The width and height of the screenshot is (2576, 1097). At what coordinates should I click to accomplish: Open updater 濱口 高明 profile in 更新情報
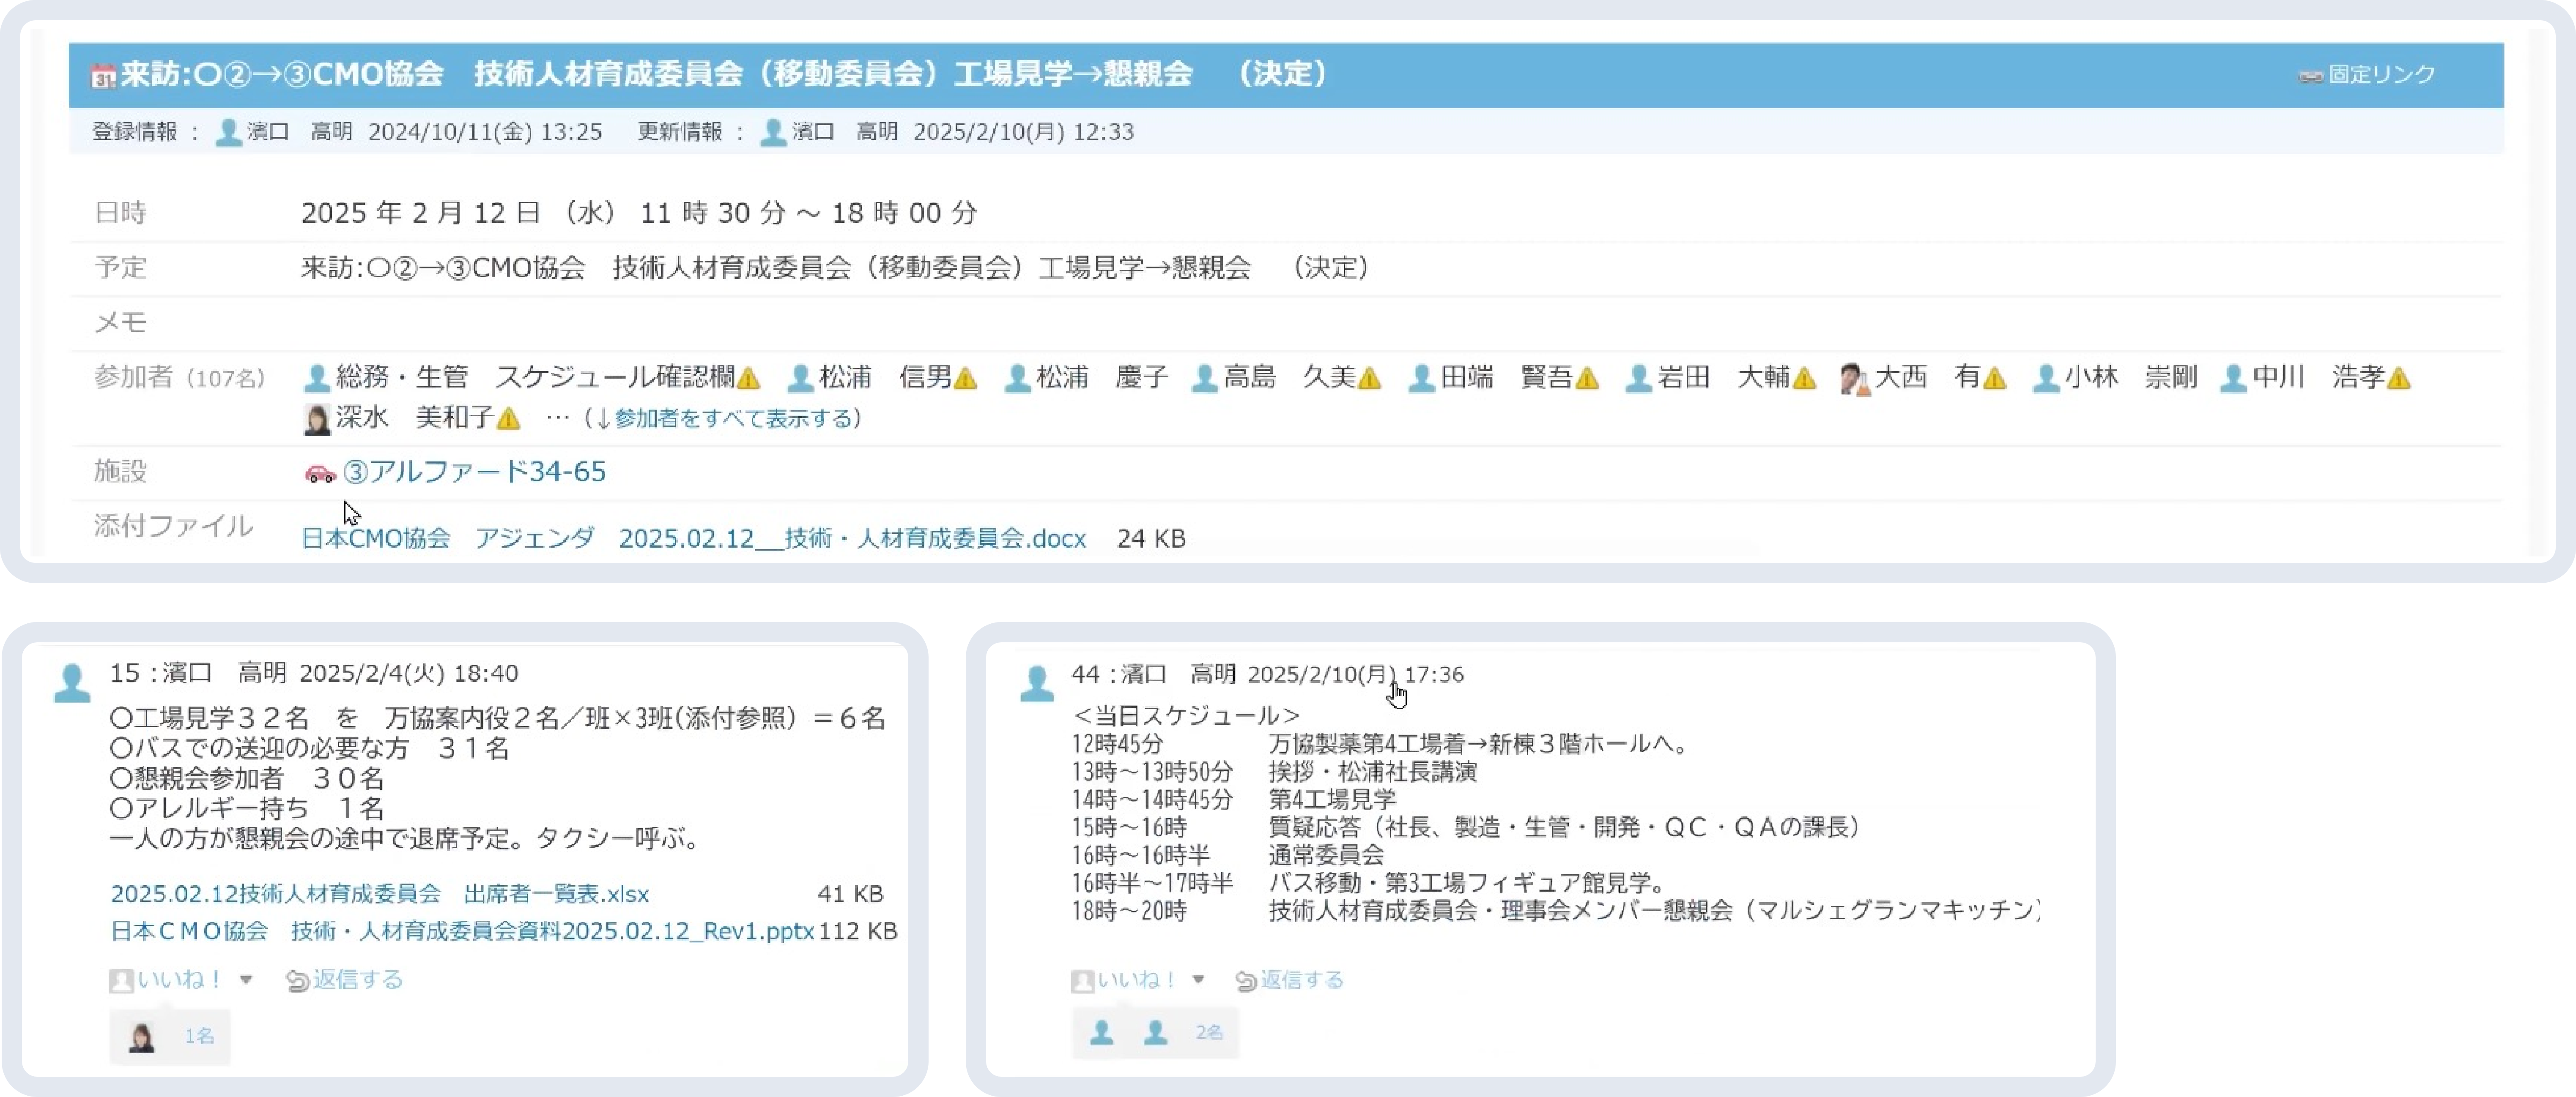coord(845,132)
